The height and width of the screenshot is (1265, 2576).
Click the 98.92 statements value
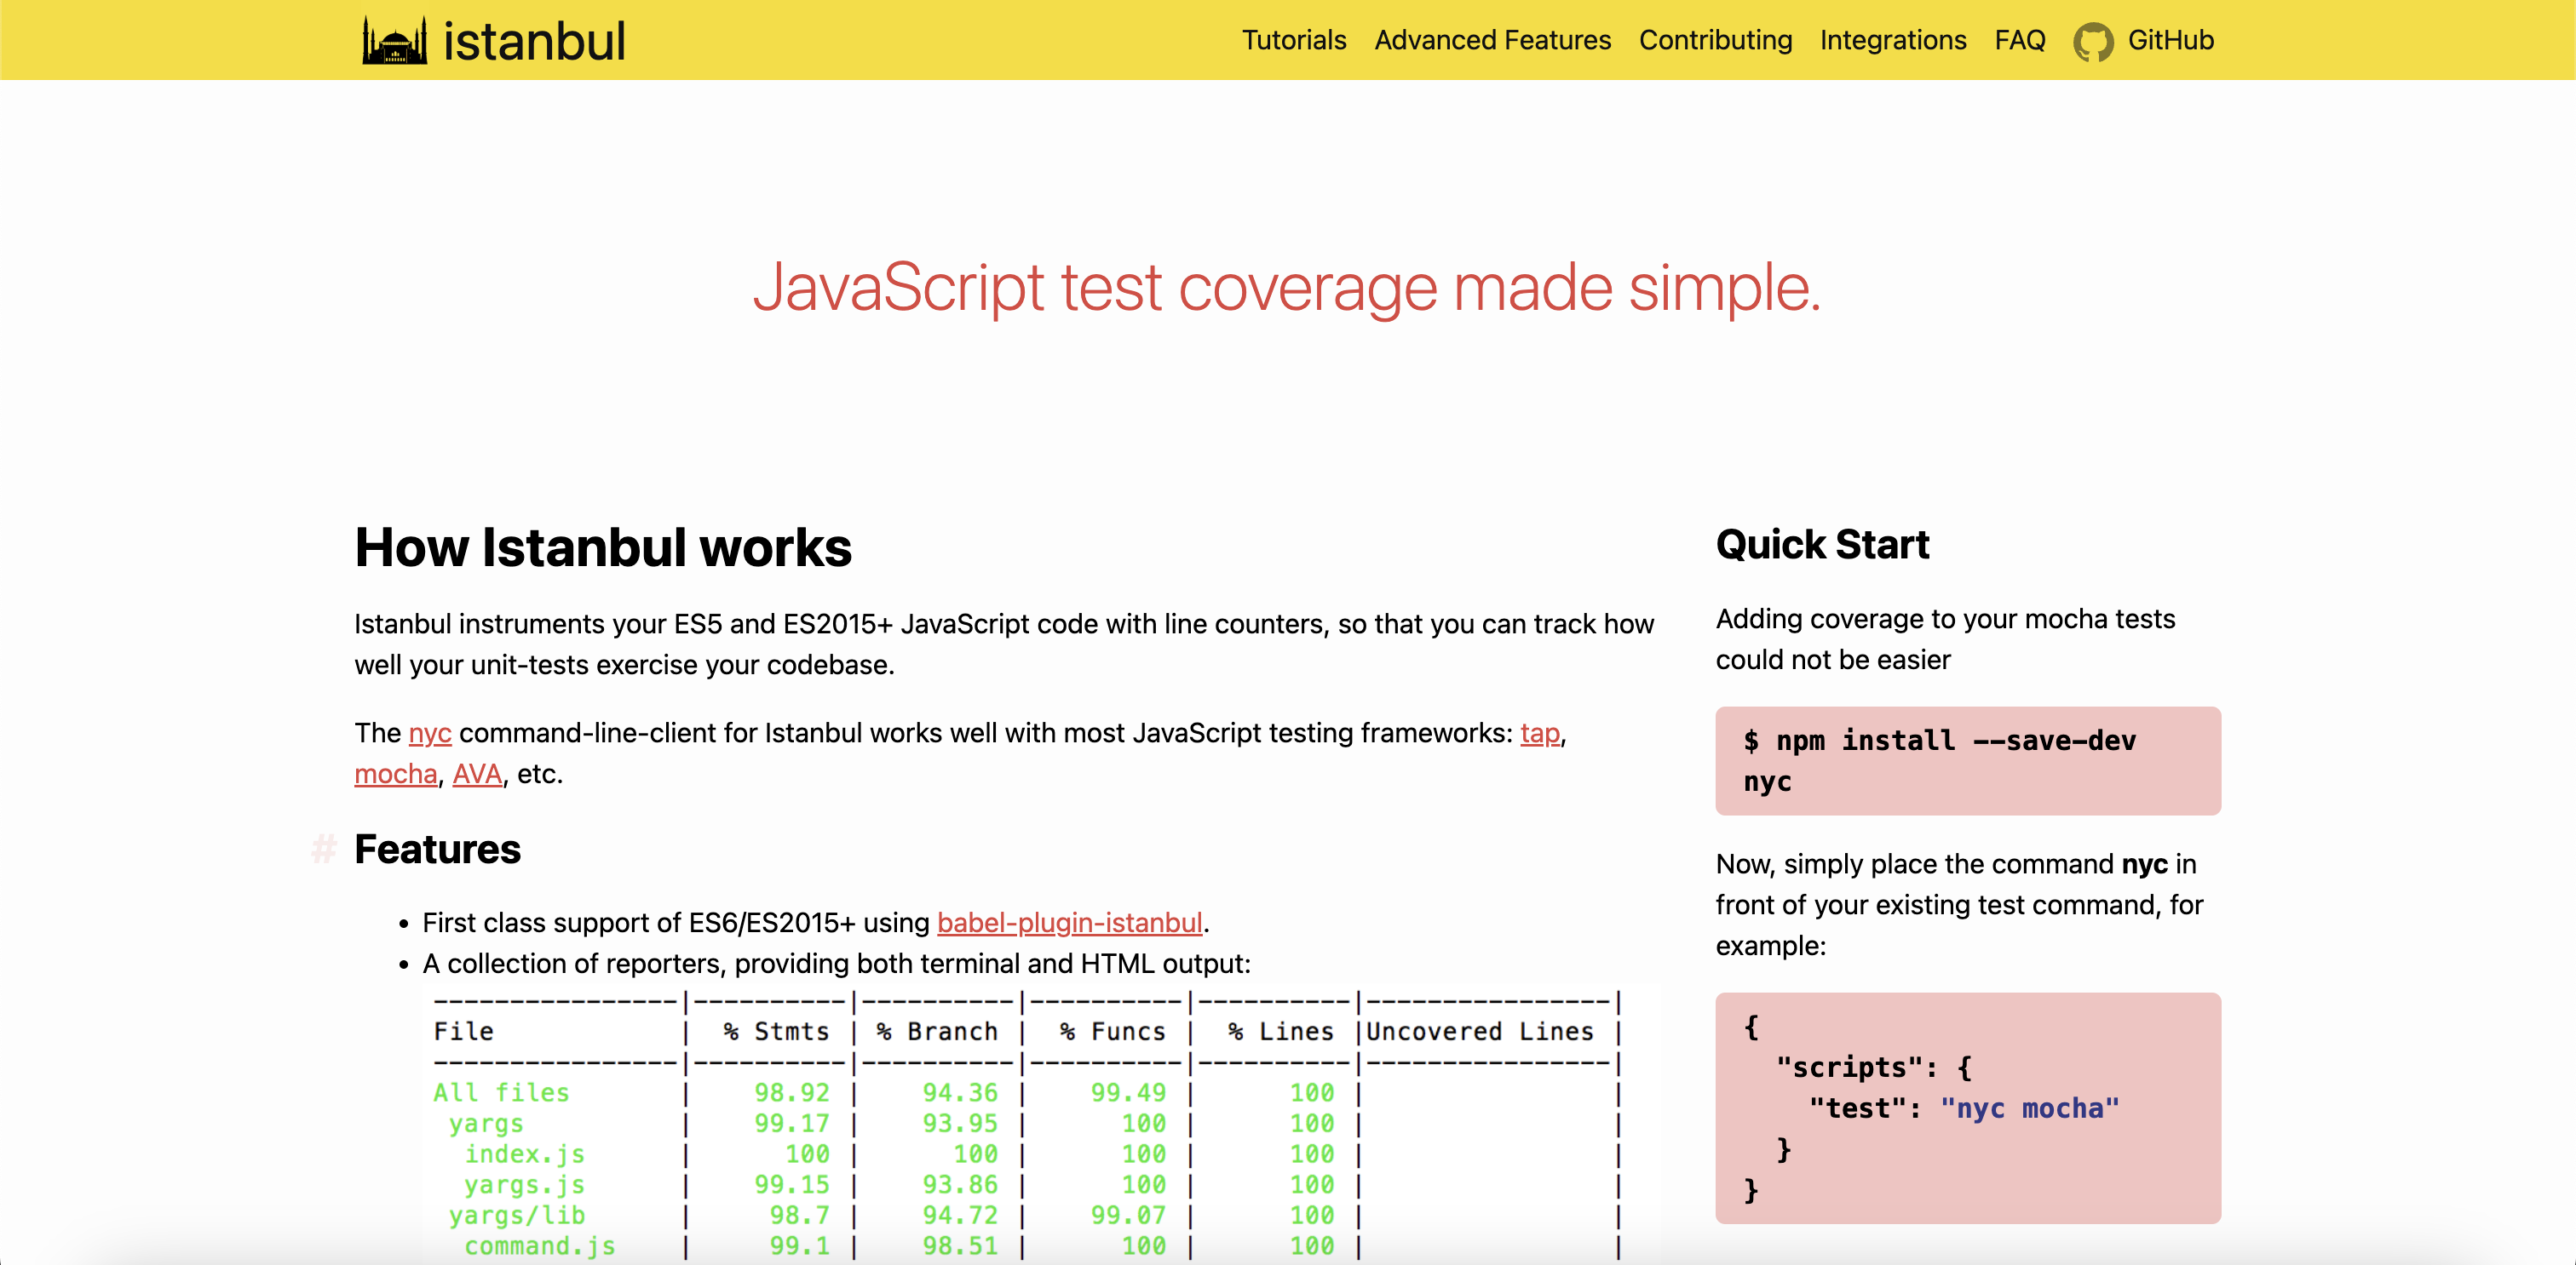(791, 1093)
